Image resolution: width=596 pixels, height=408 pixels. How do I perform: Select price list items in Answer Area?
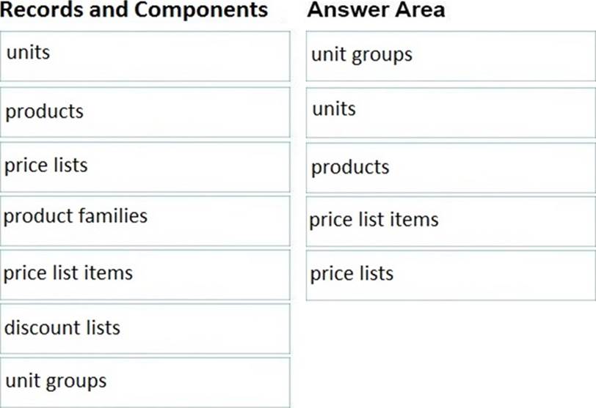tap(450, 221)
